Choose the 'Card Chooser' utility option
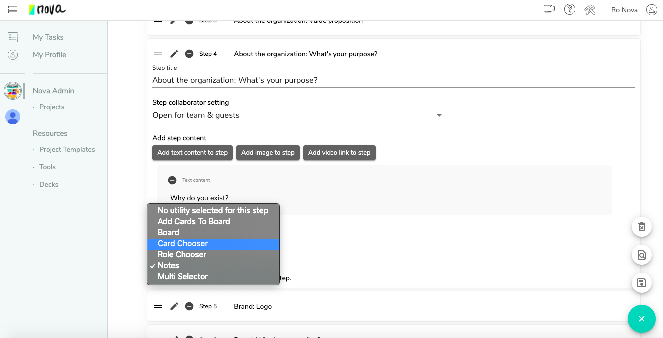The image size is (663, 338). [x=213, y=244]
